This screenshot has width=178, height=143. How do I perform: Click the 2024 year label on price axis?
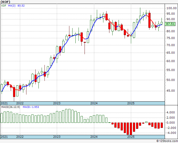point(94,103)
